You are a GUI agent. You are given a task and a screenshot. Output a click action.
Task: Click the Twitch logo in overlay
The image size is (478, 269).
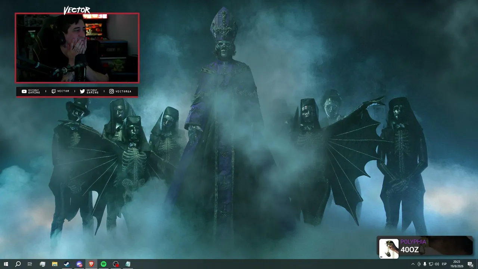(x=53, y=91)
